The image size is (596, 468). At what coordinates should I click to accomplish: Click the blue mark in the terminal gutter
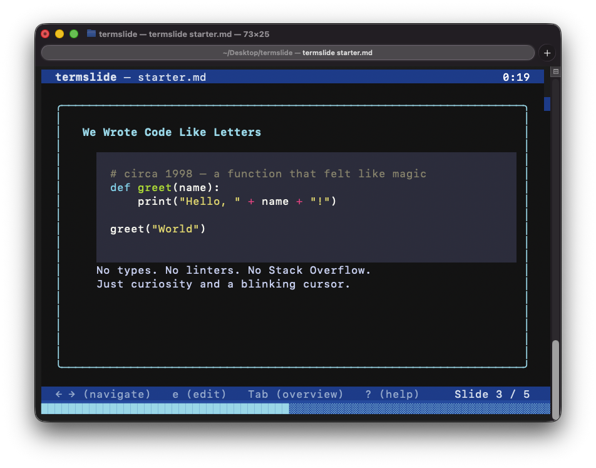click(x=547, y=104)
